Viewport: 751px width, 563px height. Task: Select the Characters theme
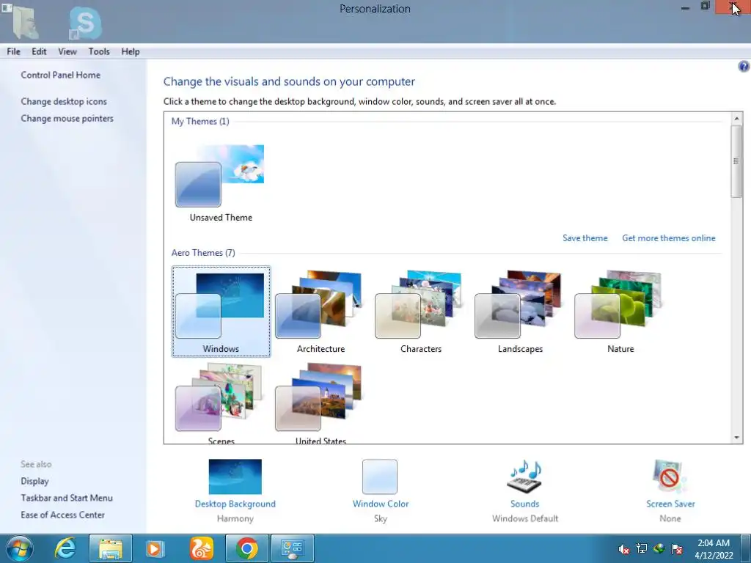click(420, 311)
